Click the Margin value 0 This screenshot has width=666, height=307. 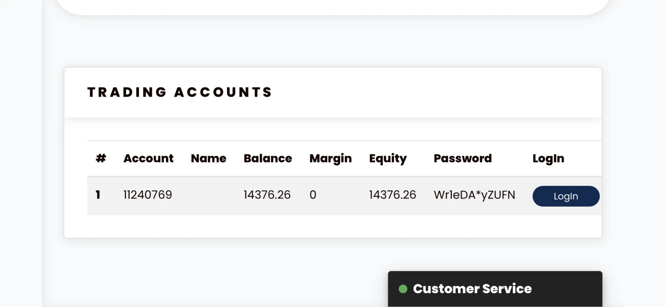click(x=313, y=195)
